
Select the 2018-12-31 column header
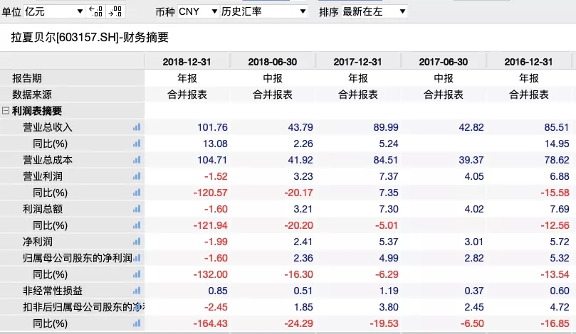187,62
